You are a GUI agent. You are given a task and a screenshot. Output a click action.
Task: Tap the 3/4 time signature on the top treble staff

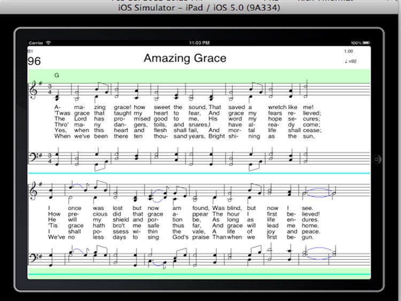coord(50,89)
